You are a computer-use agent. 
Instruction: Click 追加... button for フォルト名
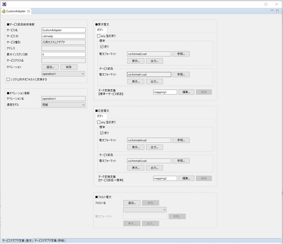[x=131, y=203]
